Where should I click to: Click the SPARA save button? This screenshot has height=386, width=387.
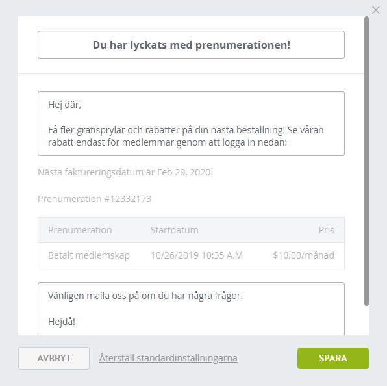(x=333, y=358)
